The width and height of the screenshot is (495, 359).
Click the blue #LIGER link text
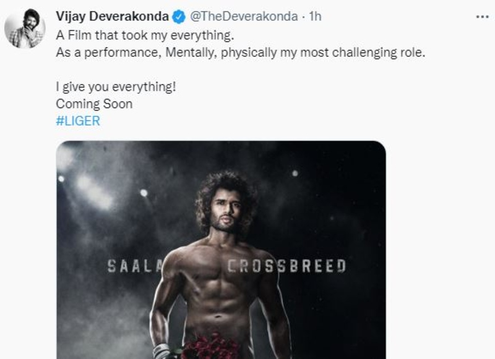[77, 121]
